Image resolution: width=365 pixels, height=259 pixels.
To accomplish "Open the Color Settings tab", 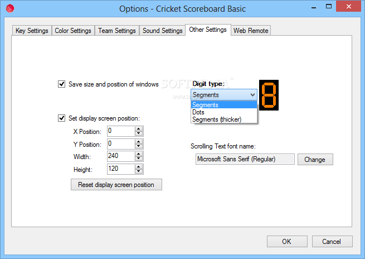I will 73,31.
